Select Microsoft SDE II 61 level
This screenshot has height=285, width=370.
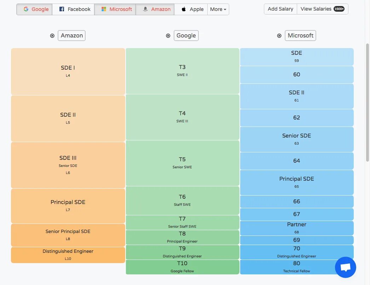pyautogui.click(x=297, y=96)
